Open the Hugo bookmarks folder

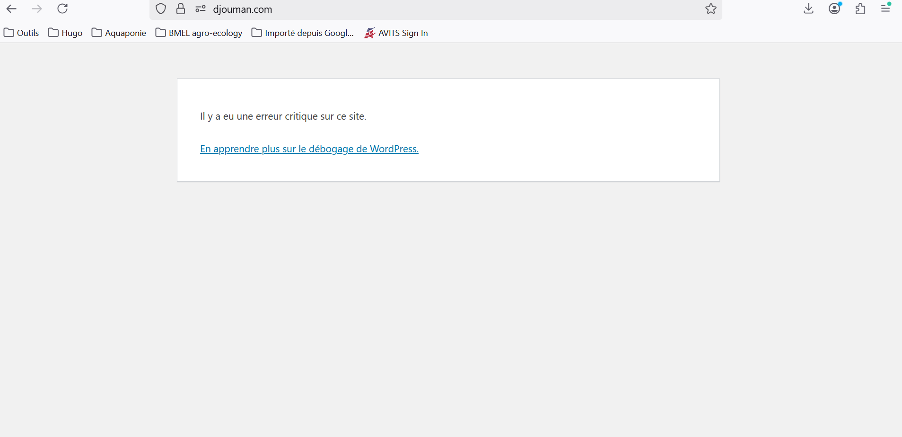click(x=65, y=33)
